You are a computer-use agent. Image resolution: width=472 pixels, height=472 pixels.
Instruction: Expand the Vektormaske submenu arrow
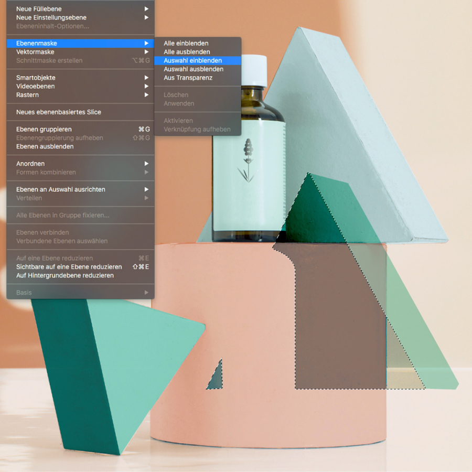click(x=146, y=52)
